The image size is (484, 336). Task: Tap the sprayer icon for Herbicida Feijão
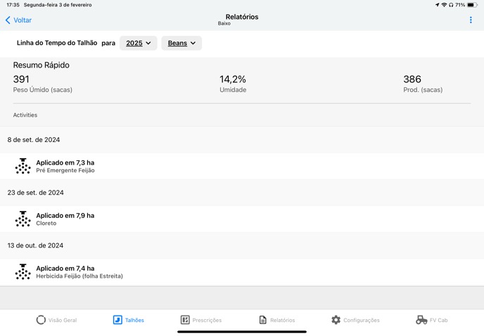click(x=23, y=271)
